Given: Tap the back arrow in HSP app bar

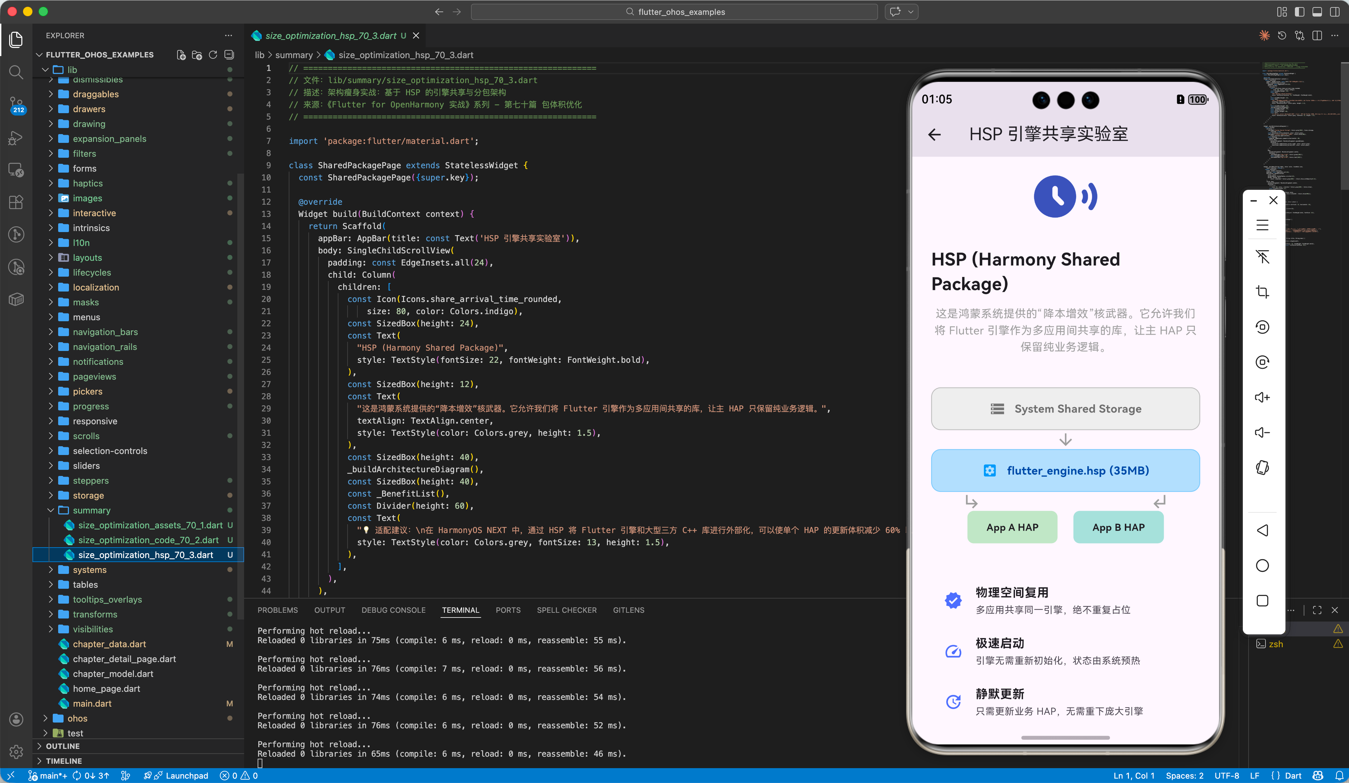Looking at the screenshot, I should (x=934, y=134).
